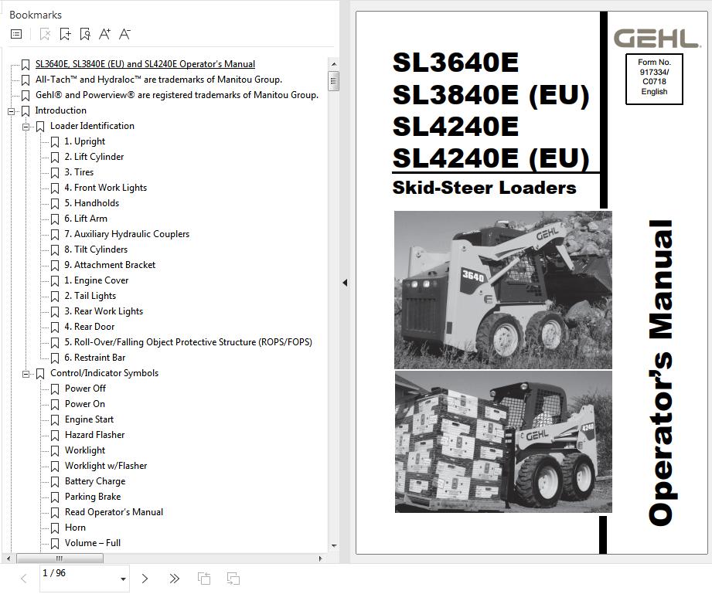The height and width of the screenshot is (594, 712).
Task: Go to the previous page arrow
Action: click(24, 579)
